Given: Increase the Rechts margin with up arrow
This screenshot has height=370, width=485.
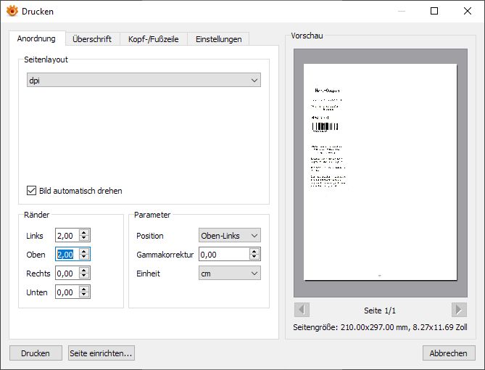Looking at the screenshot, I should pos(85,270).
